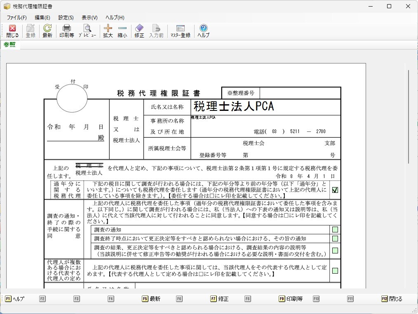This screenshot has height=314, width=418.
Task: Click the F2 function key button
Action: click(x=42, y=299)
